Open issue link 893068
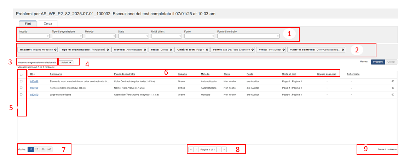This screenshot has height=160, width=404. tap(34, 81)
